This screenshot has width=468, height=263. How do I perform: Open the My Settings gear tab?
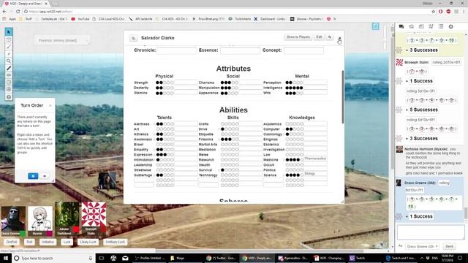tap(450, 26)
